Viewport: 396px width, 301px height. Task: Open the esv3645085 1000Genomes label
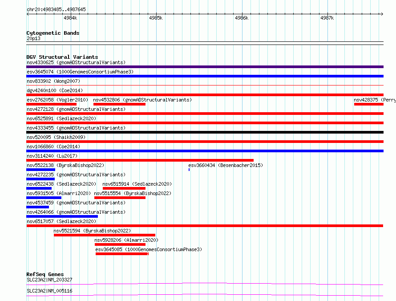(149, 249)
